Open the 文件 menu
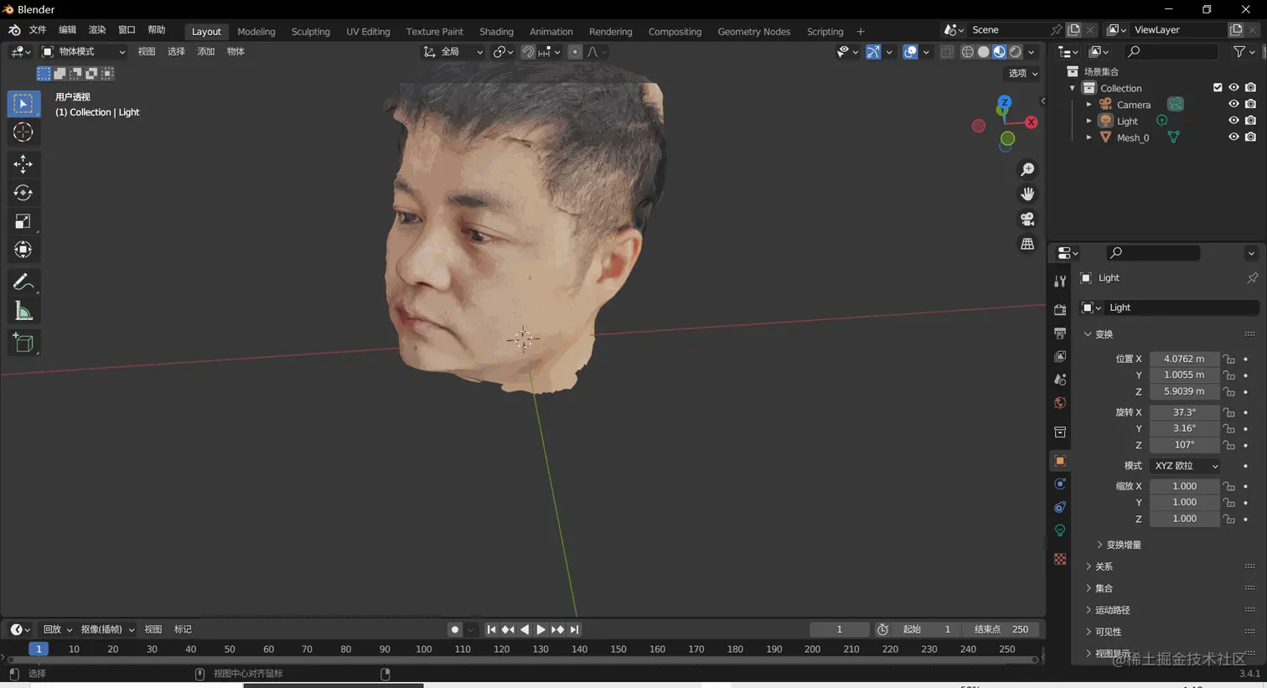The width and height of the screenshot is (1267, 688). 38,30
